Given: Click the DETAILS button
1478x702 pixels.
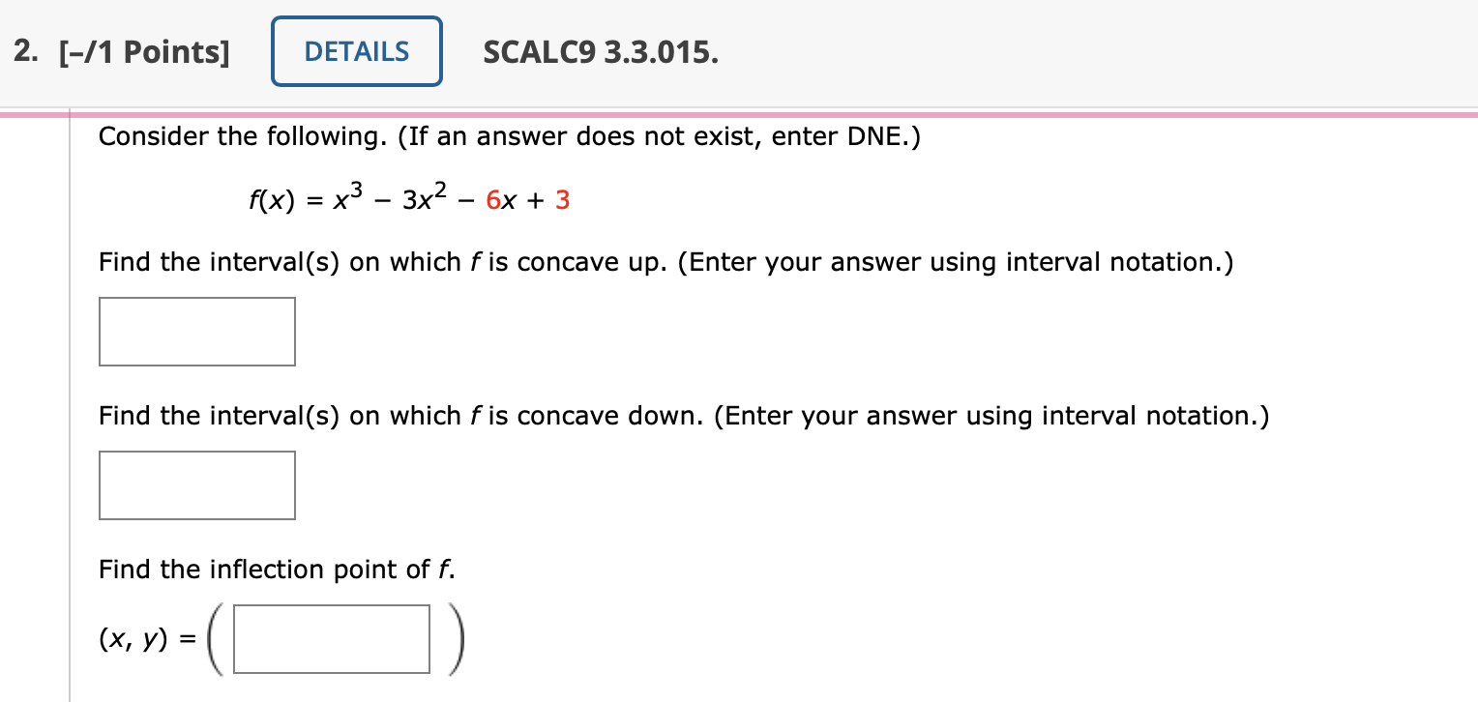Looking at the screenshot, I should click(x=356, y=51).
